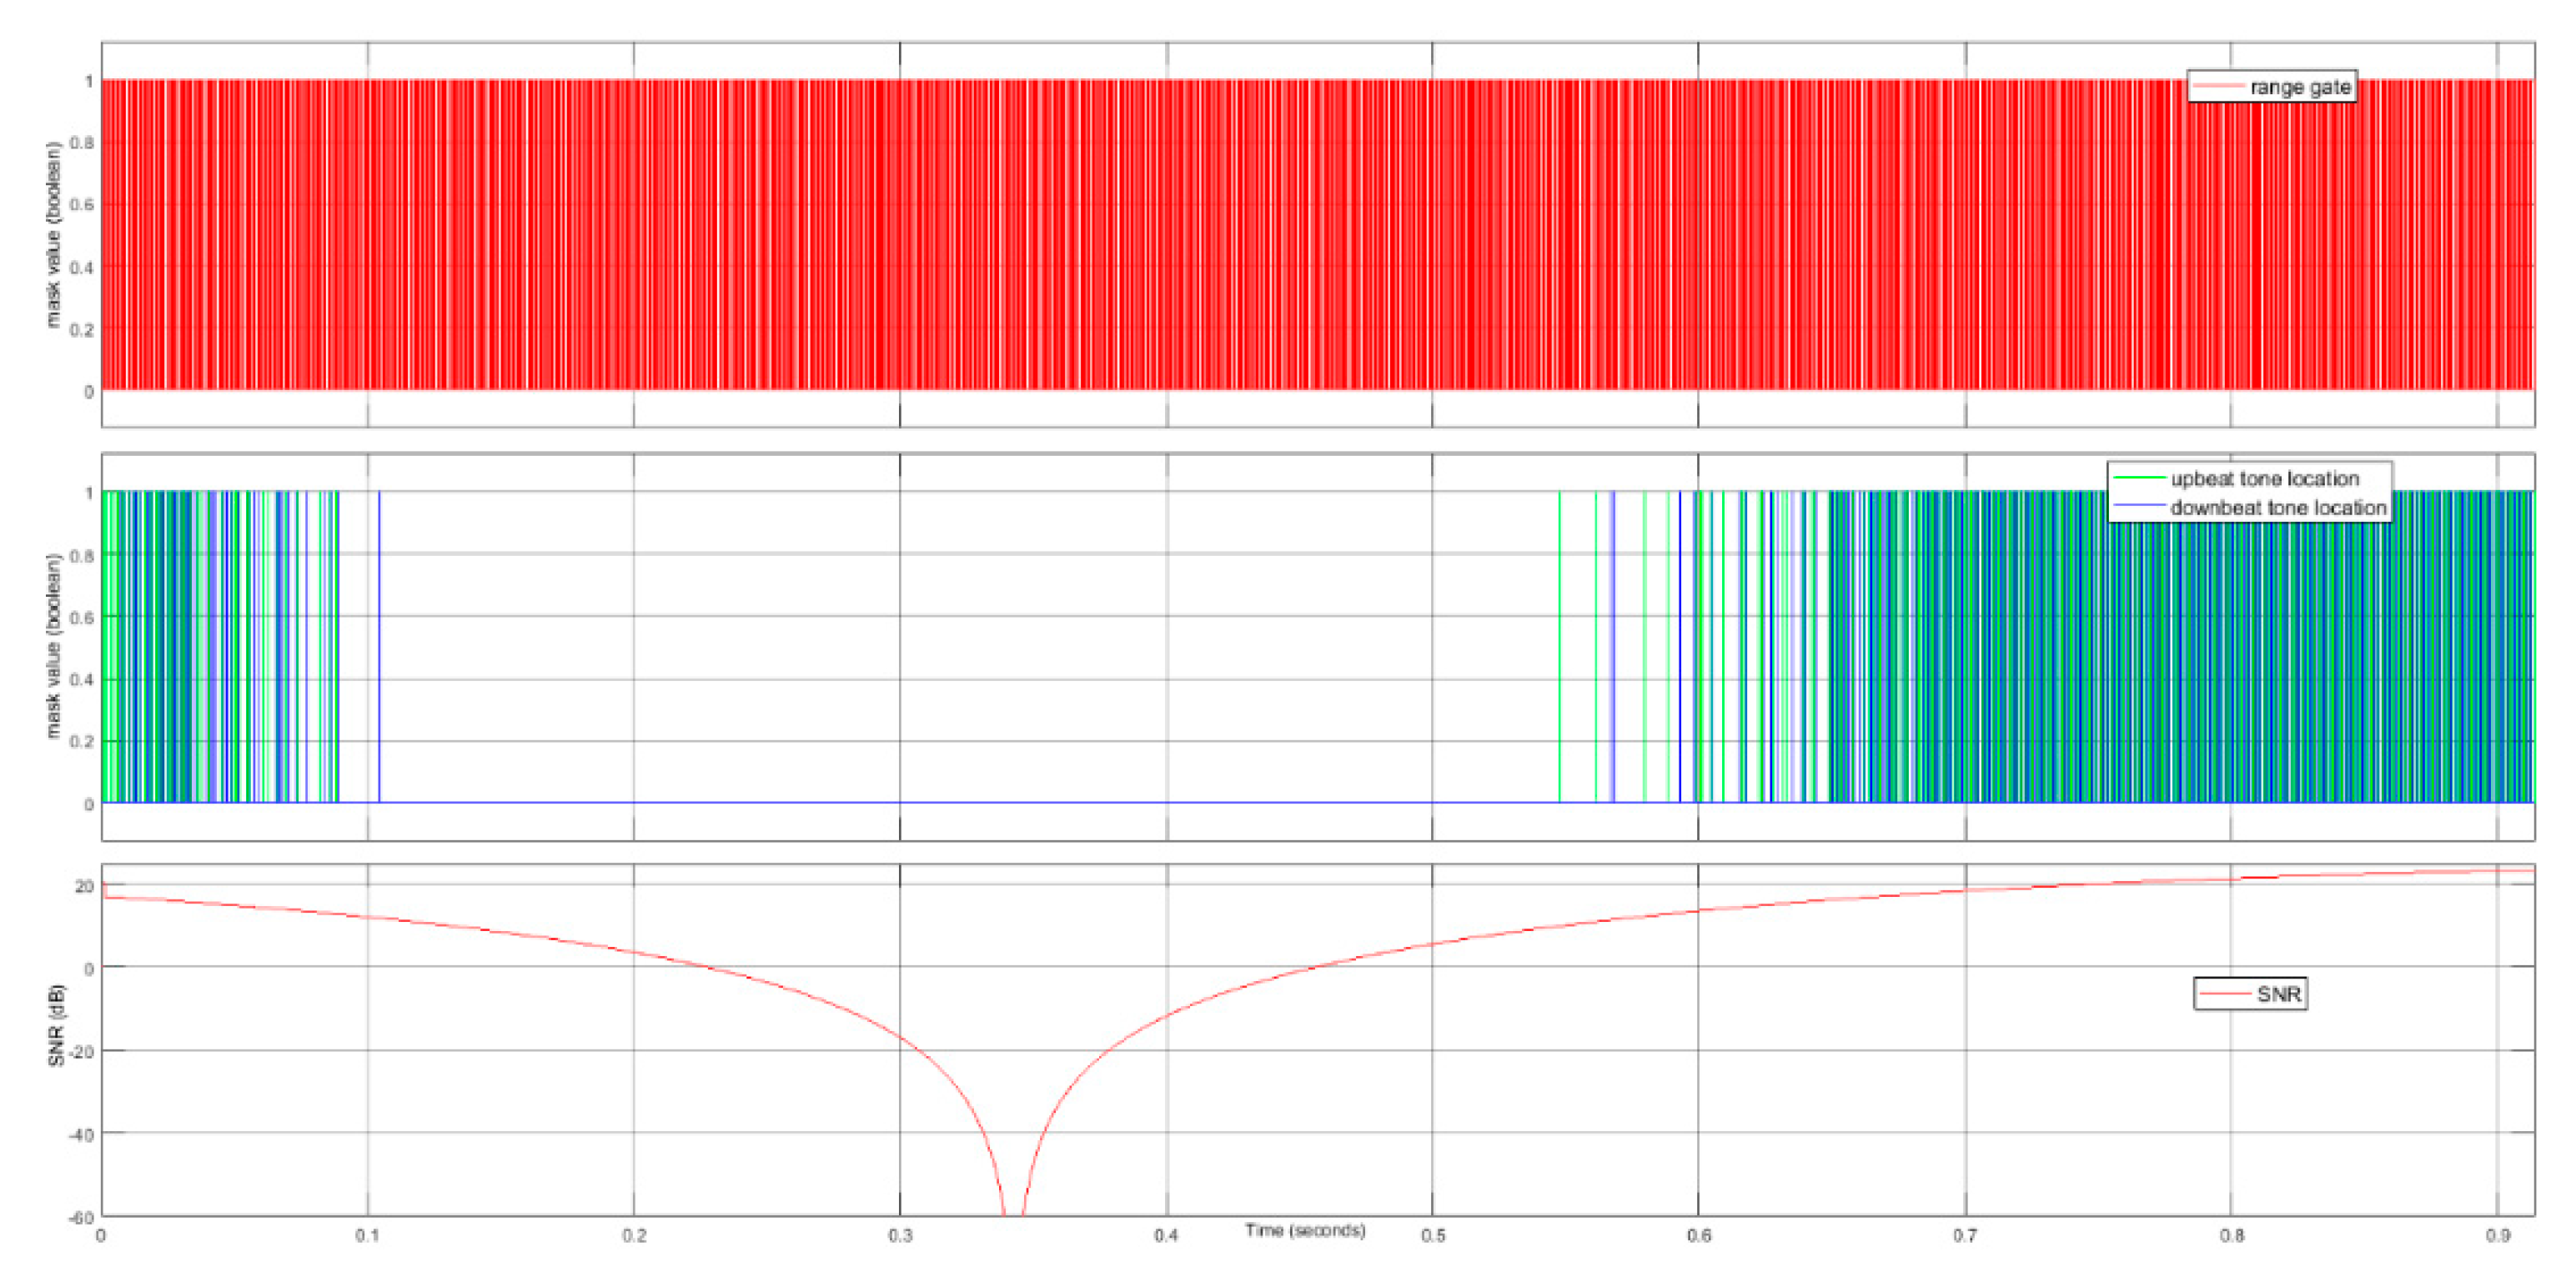The width and height of the screenshot is (2576, 1282).
Task: Select 'upbeat tone location' legend entry
Action: coord(2264,478)
